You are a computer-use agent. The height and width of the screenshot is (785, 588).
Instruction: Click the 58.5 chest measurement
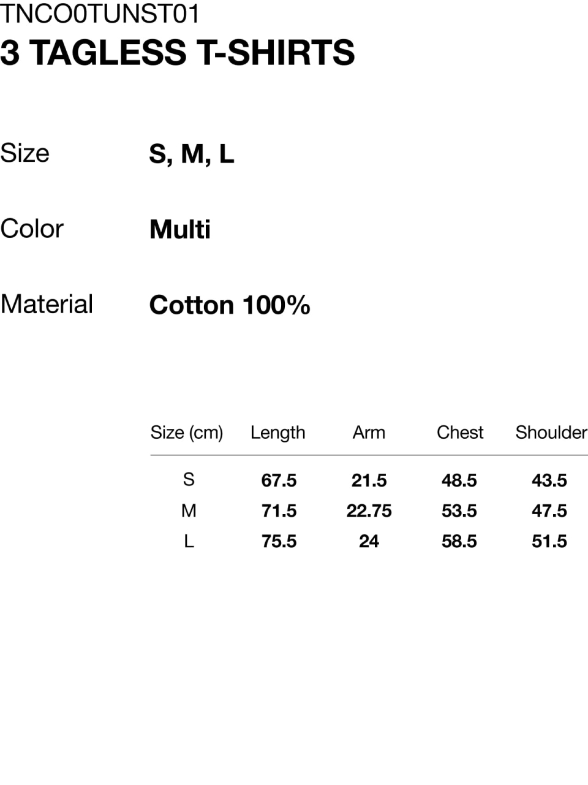[459, 542]
